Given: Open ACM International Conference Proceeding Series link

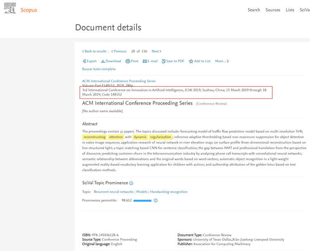Looking at the screenshot, I should point(119,81).
